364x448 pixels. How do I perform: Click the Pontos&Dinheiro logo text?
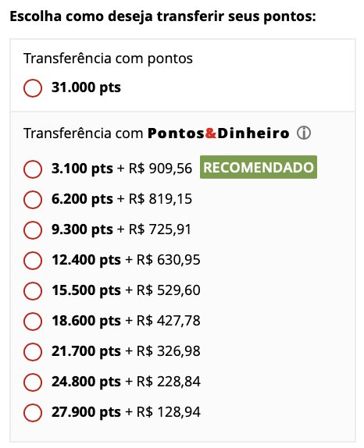coord(219,133)
